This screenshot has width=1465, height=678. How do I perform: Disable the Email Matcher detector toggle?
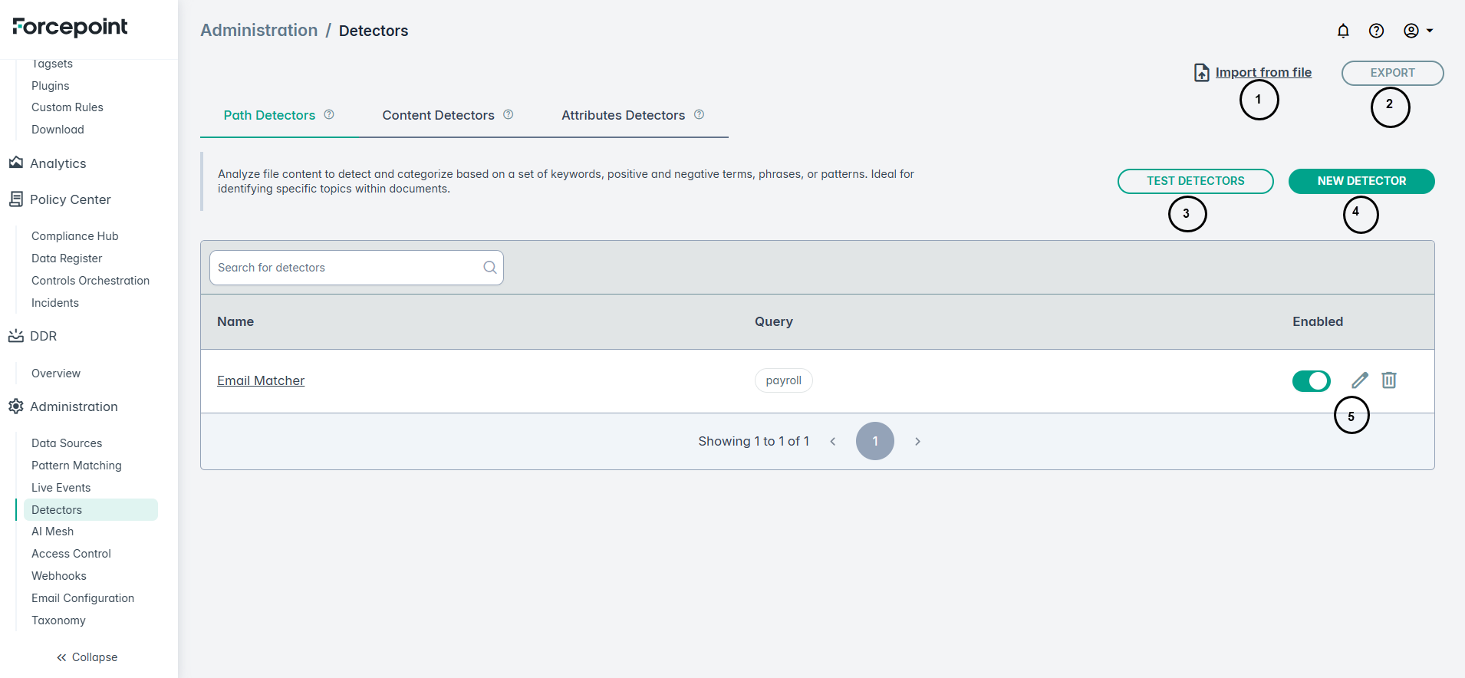point(1311,381)
